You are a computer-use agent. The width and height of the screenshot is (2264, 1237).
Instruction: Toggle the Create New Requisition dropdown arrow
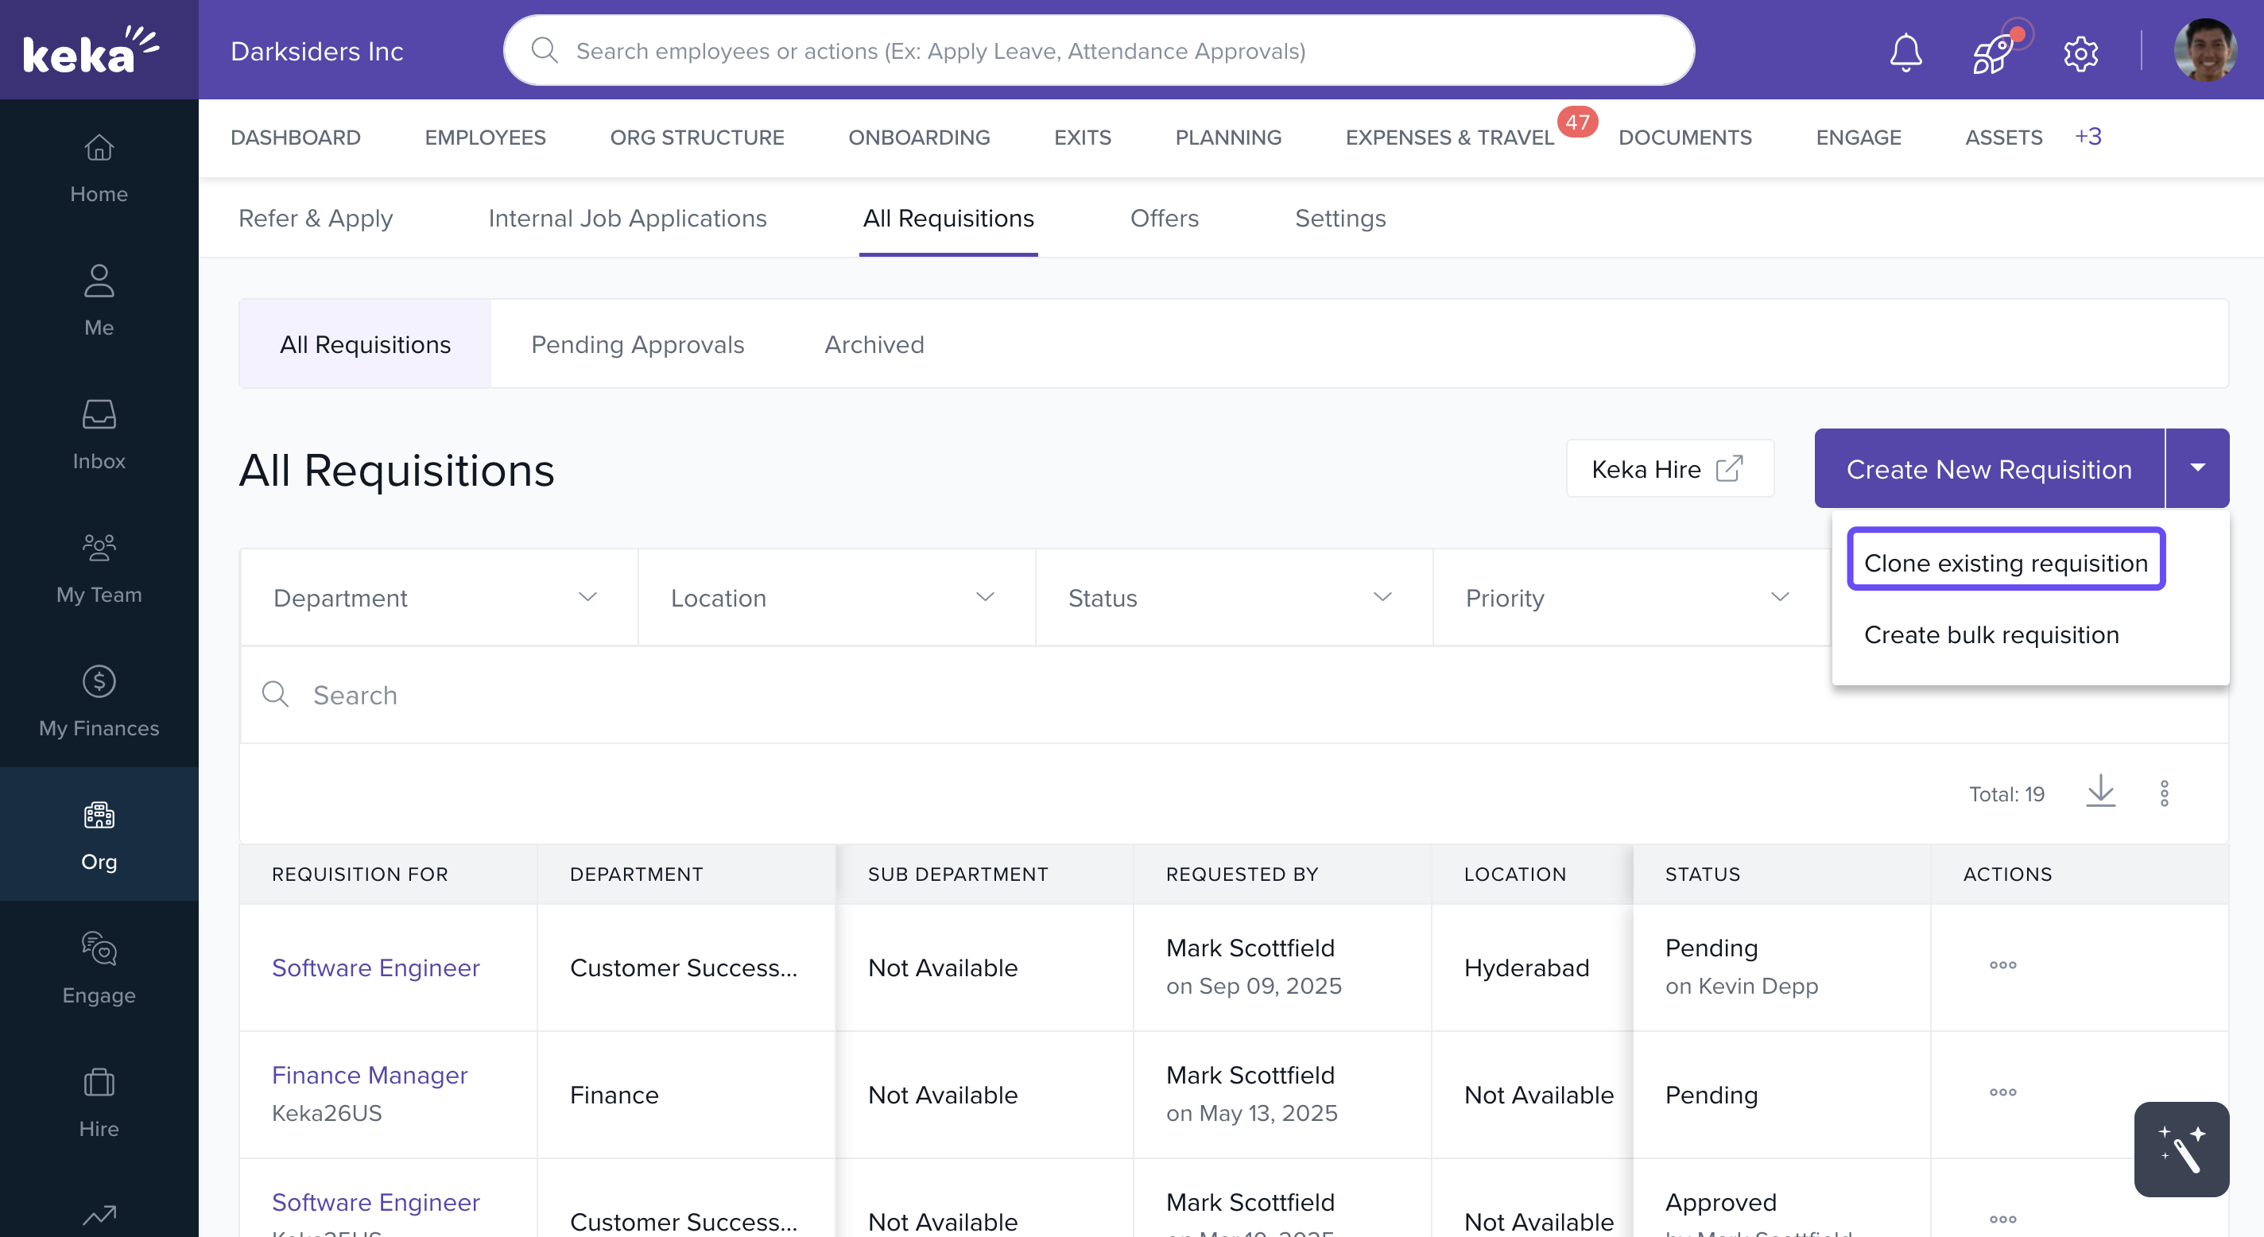click(2197, 468)
